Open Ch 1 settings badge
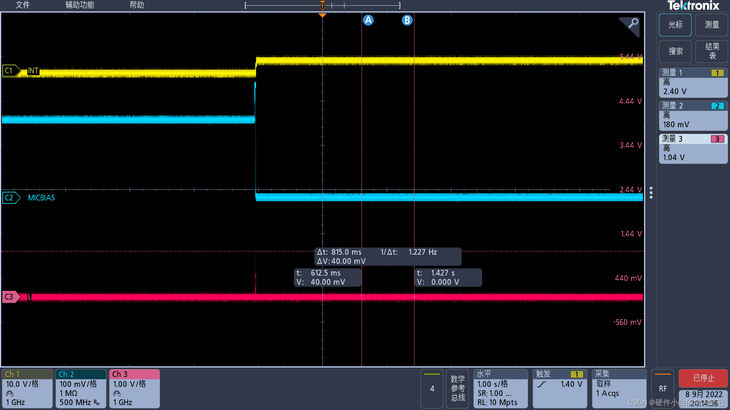Screen dimensions: 730x410 click(27, 388)
